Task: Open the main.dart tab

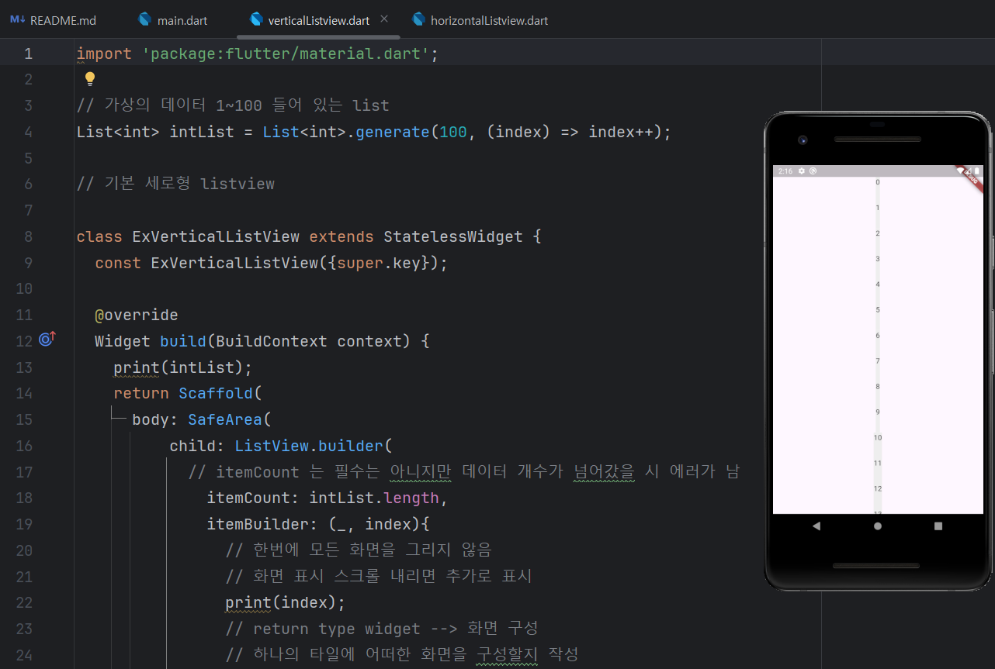Action: (x=173, y=20)
